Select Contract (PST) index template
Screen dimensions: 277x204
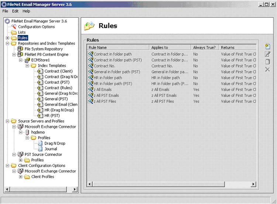[57, 82]
